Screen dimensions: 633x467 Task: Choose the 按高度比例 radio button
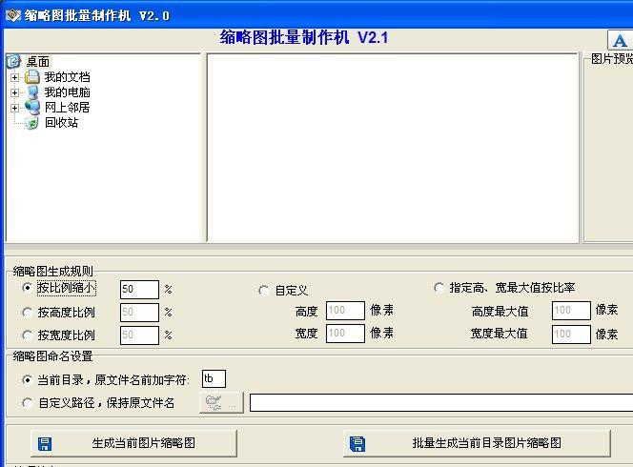pyautogui.click(x=27, y=312)
